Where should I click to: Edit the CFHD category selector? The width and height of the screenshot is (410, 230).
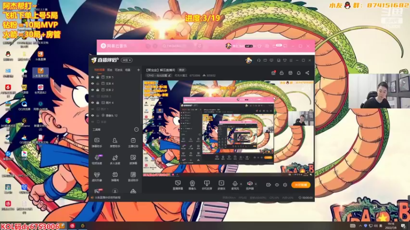click(158, 75)
